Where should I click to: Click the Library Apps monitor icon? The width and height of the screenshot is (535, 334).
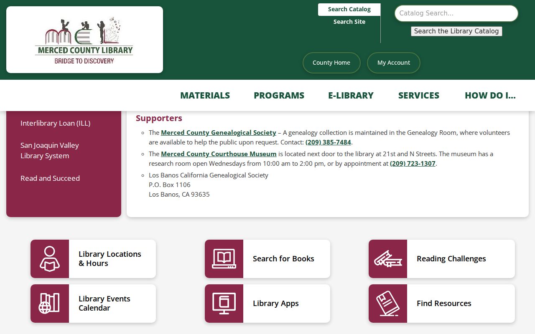point(224,304)
